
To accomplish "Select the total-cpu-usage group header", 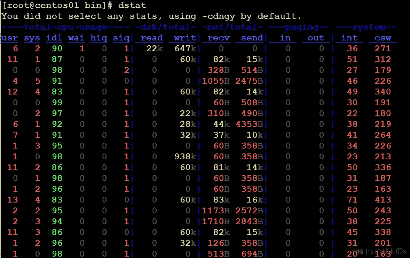I will tap(65, 27).
